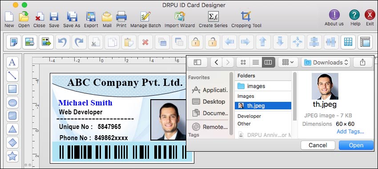The image size is (378, 169).
Task: Move up with the up arrow icon
Action: pyautogui.click(x=263, y=42)
